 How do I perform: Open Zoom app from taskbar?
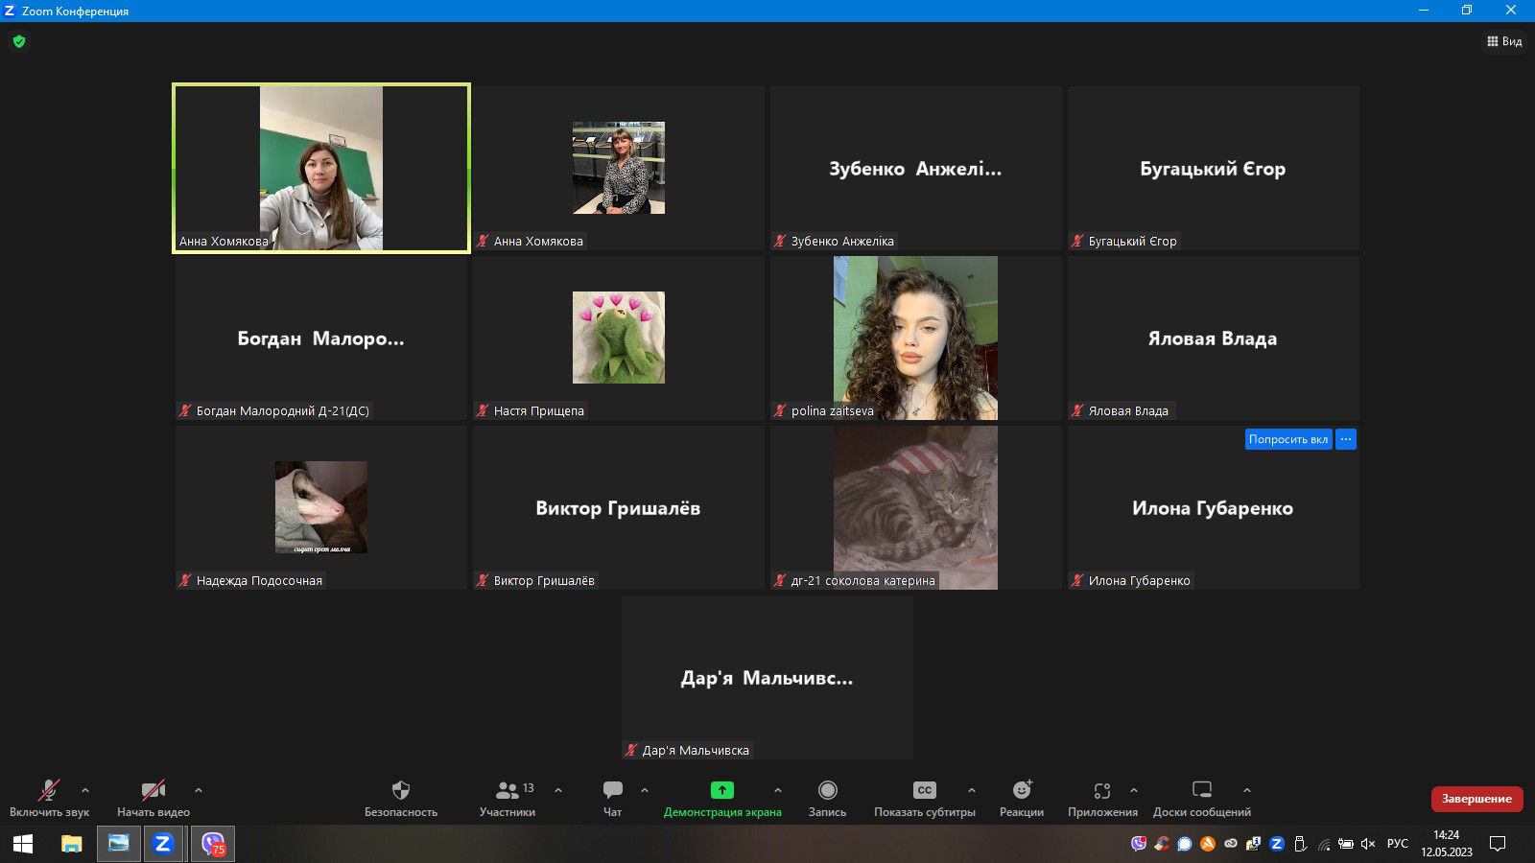pos(163,844)
